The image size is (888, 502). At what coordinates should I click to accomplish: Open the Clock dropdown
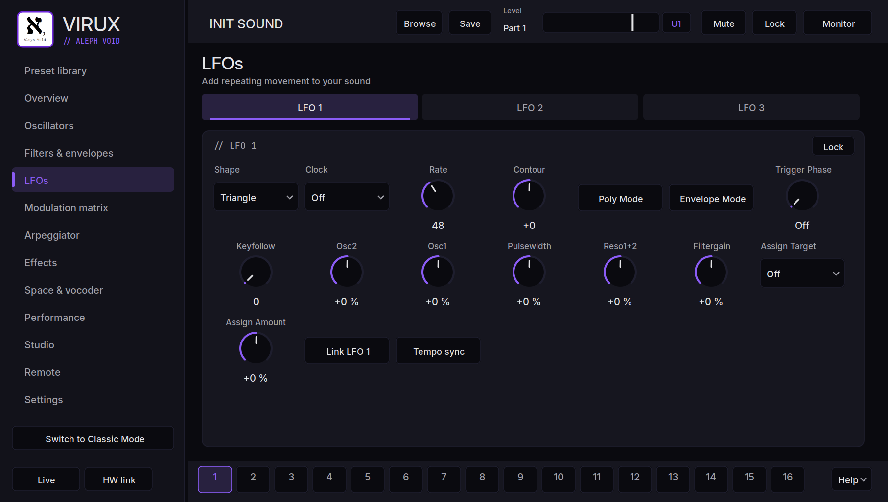click(347, 197)
